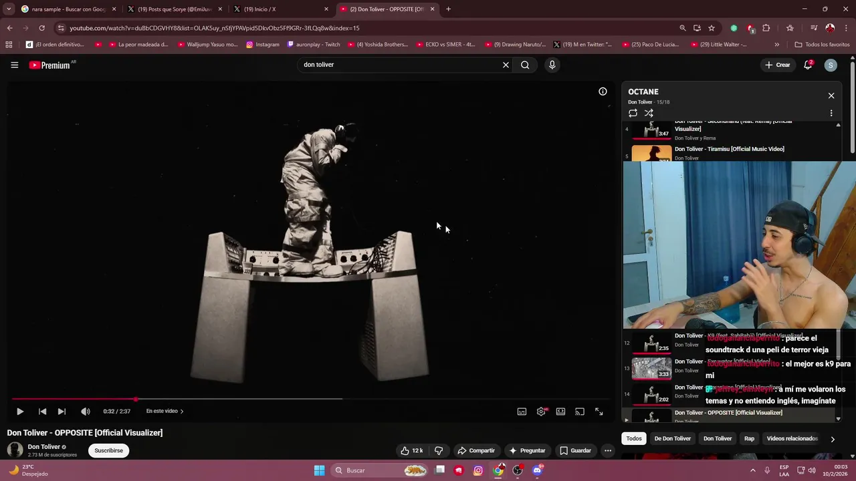This screenshot has height=481, width=856.
Task: Open the OCTANE playlist title
Action: 643,92
